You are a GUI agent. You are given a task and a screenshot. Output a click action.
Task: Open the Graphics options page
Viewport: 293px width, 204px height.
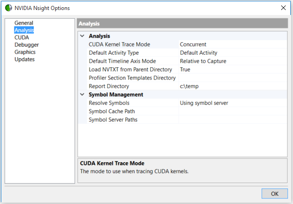25,52
